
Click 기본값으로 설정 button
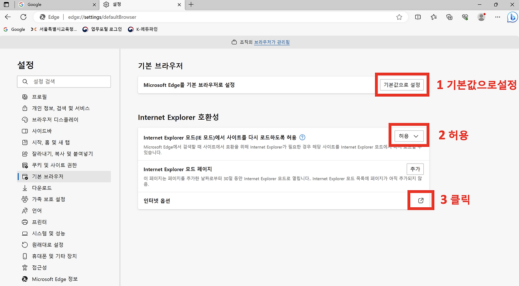click(x=402, y=85)
